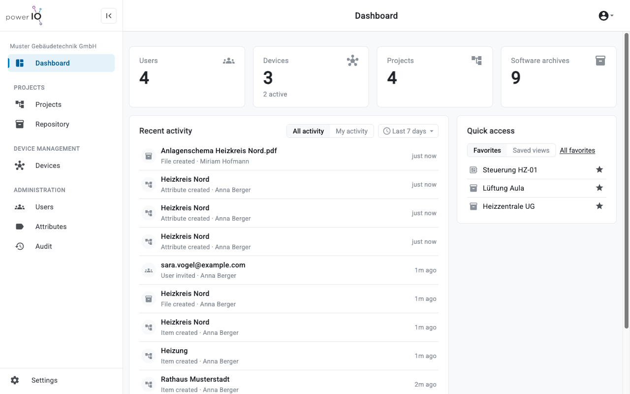The height and width of the screenshot is (394, 630).
Task: Click the archive icon on Software archives card
Action: click(600, 61)
